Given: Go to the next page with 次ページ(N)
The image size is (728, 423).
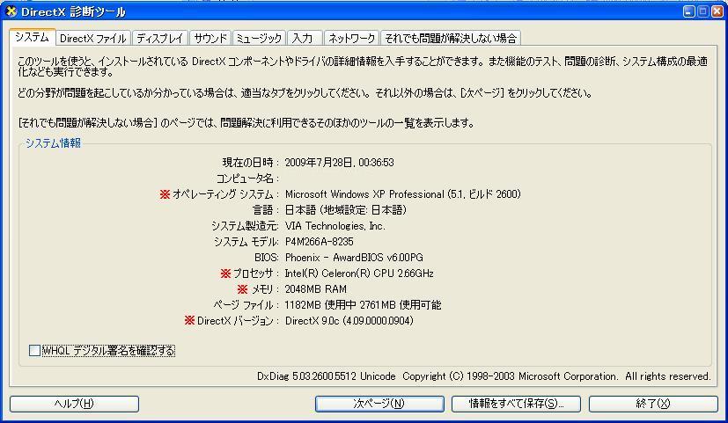Looking at the screenshot, I should [379, 404].
